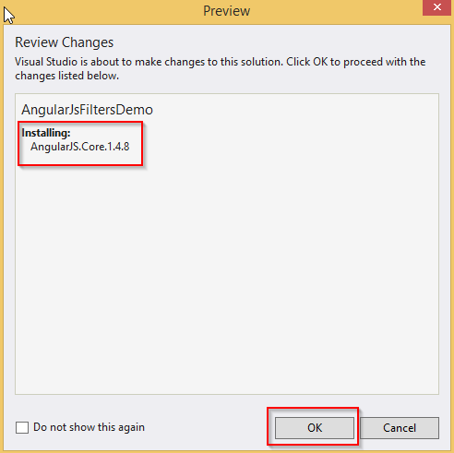Click blank space right of the AngularJsFiltersDemo name
This screenshot has height=453, width=454.
pyautogui.click(x=295, y=110)
